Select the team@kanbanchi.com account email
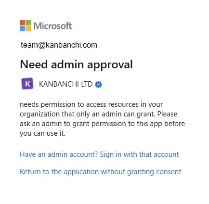The width and height of the screenshot is (209, 204). pyautogui.click(x=59, y=45)
